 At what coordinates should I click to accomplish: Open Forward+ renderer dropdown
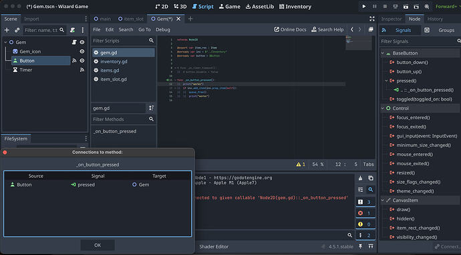[448, 7]
